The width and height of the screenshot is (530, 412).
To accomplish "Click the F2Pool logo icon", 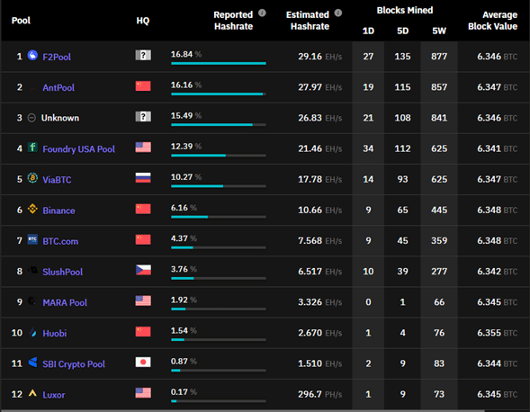I will [x=32, y=55].
